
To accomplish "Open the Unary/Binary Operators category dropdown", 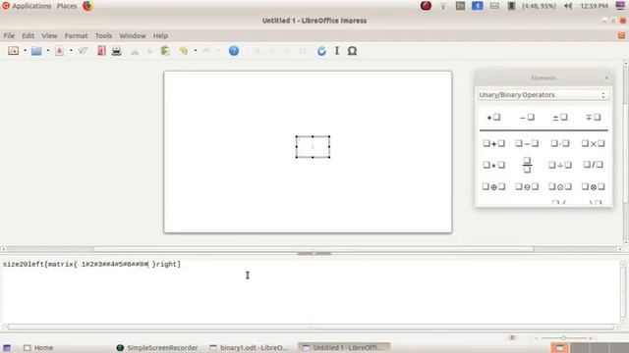I will (543, 95).
